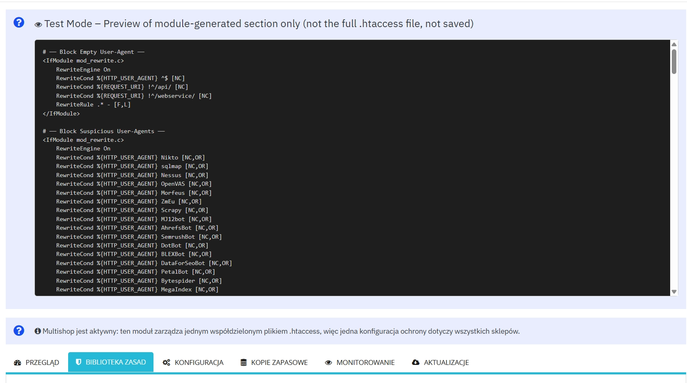Click the speedometer icon on PRZEGLĄD tab

point(17,362)
